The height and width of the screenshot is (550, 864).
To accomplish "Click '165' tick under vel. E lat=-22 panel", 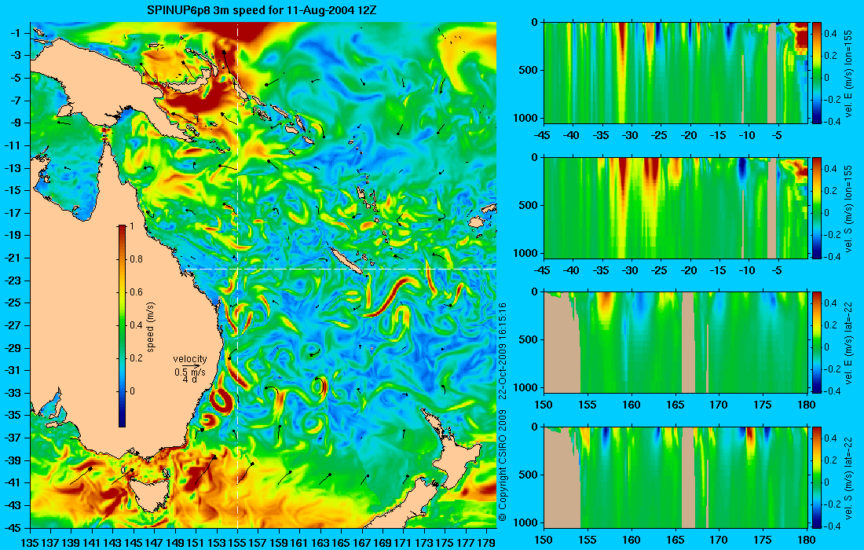I will point(675,405).
